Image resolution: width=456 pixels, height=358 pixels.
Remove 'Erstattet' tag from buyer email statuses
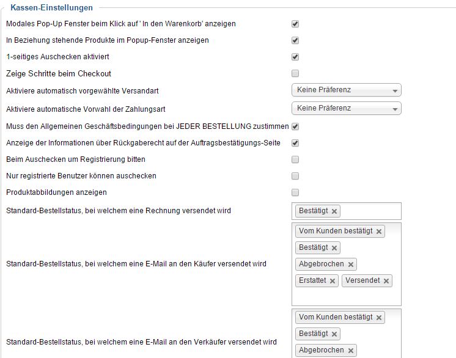pyautogui.click(x=333, y=281)
